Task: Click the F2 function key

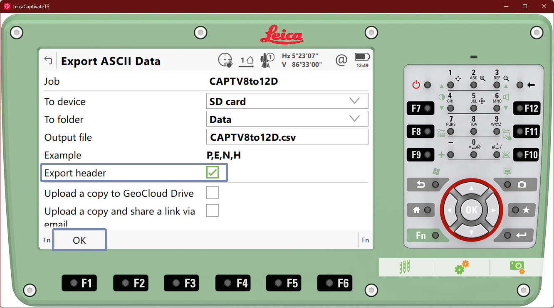Action: (x=131, y=283)
